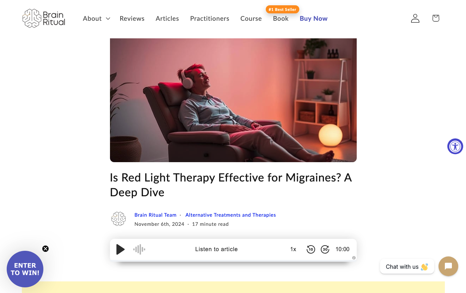Open Alternative Treatments and Therapies category

(x=231, y=215)
